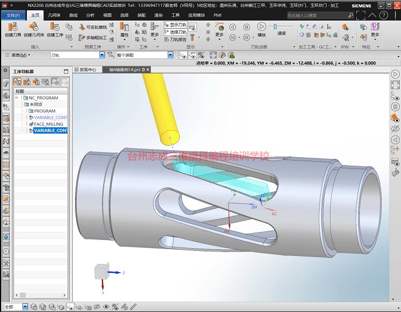This screenshot has height=312, width=401.
Task: Toggle full screen mode icon
Action: coord(360,15)
